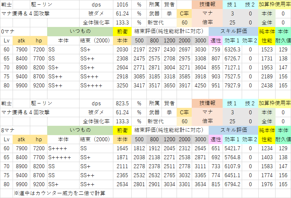Select the 適性 value 759
The height and width of the screenshot is (198, 291).
(x=216, y=50)
